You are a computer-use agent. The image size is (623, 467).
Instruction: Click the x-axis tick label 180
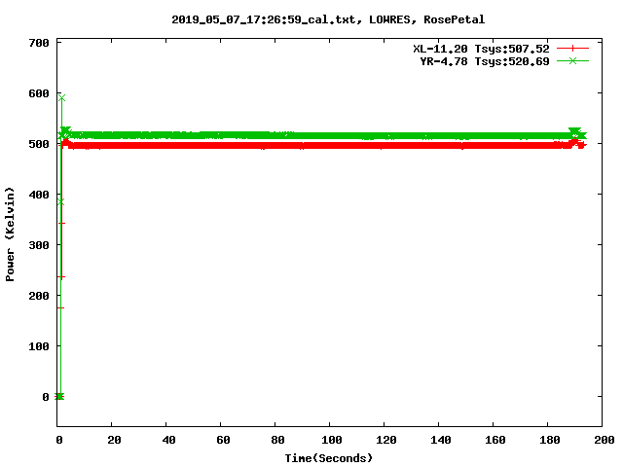(550, 440)
